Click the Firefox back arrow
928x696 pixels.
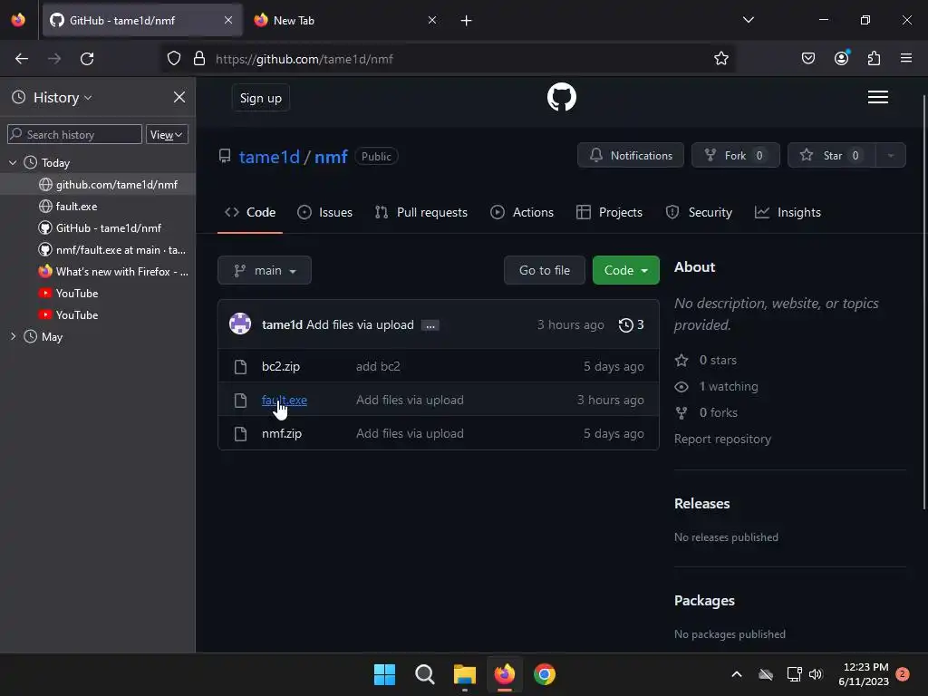click(x=22, y=59)
